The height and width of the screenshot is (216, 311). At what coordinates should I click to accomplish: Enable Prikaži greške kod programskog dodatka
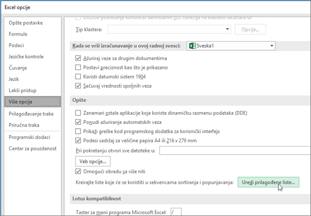78,131
